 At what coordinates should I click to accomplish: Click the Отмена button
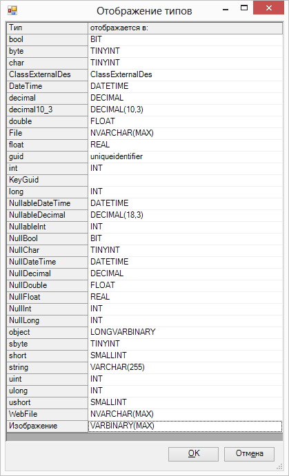pos(249,454)
